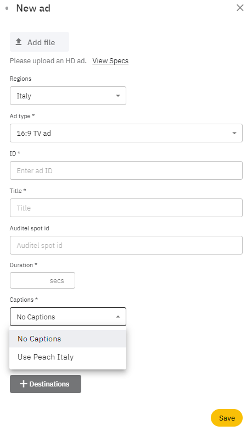Select the No Captions option

[x=68, y=339]
